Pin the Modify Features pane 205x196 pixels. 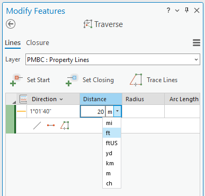(x=186, y=10)
